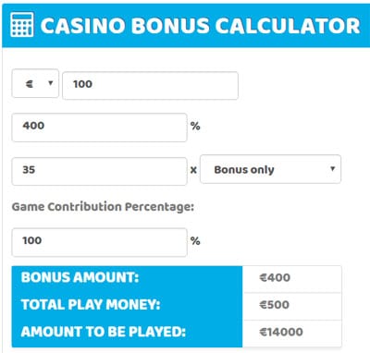Image resolution: width=370 pixels, height=353 pixels.
Task: Click the calculator icon in header
Action: click(x=21, y=25)
